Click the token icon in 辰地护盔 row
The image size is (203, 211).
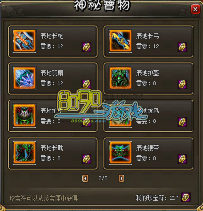click(x=183, y=84)
